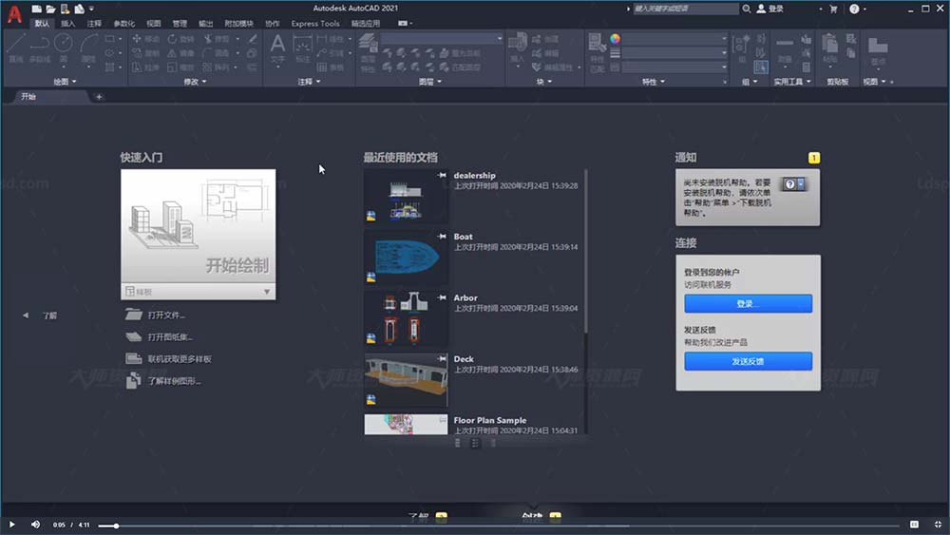Click the blue Send Feedback button

pos(749,361)
